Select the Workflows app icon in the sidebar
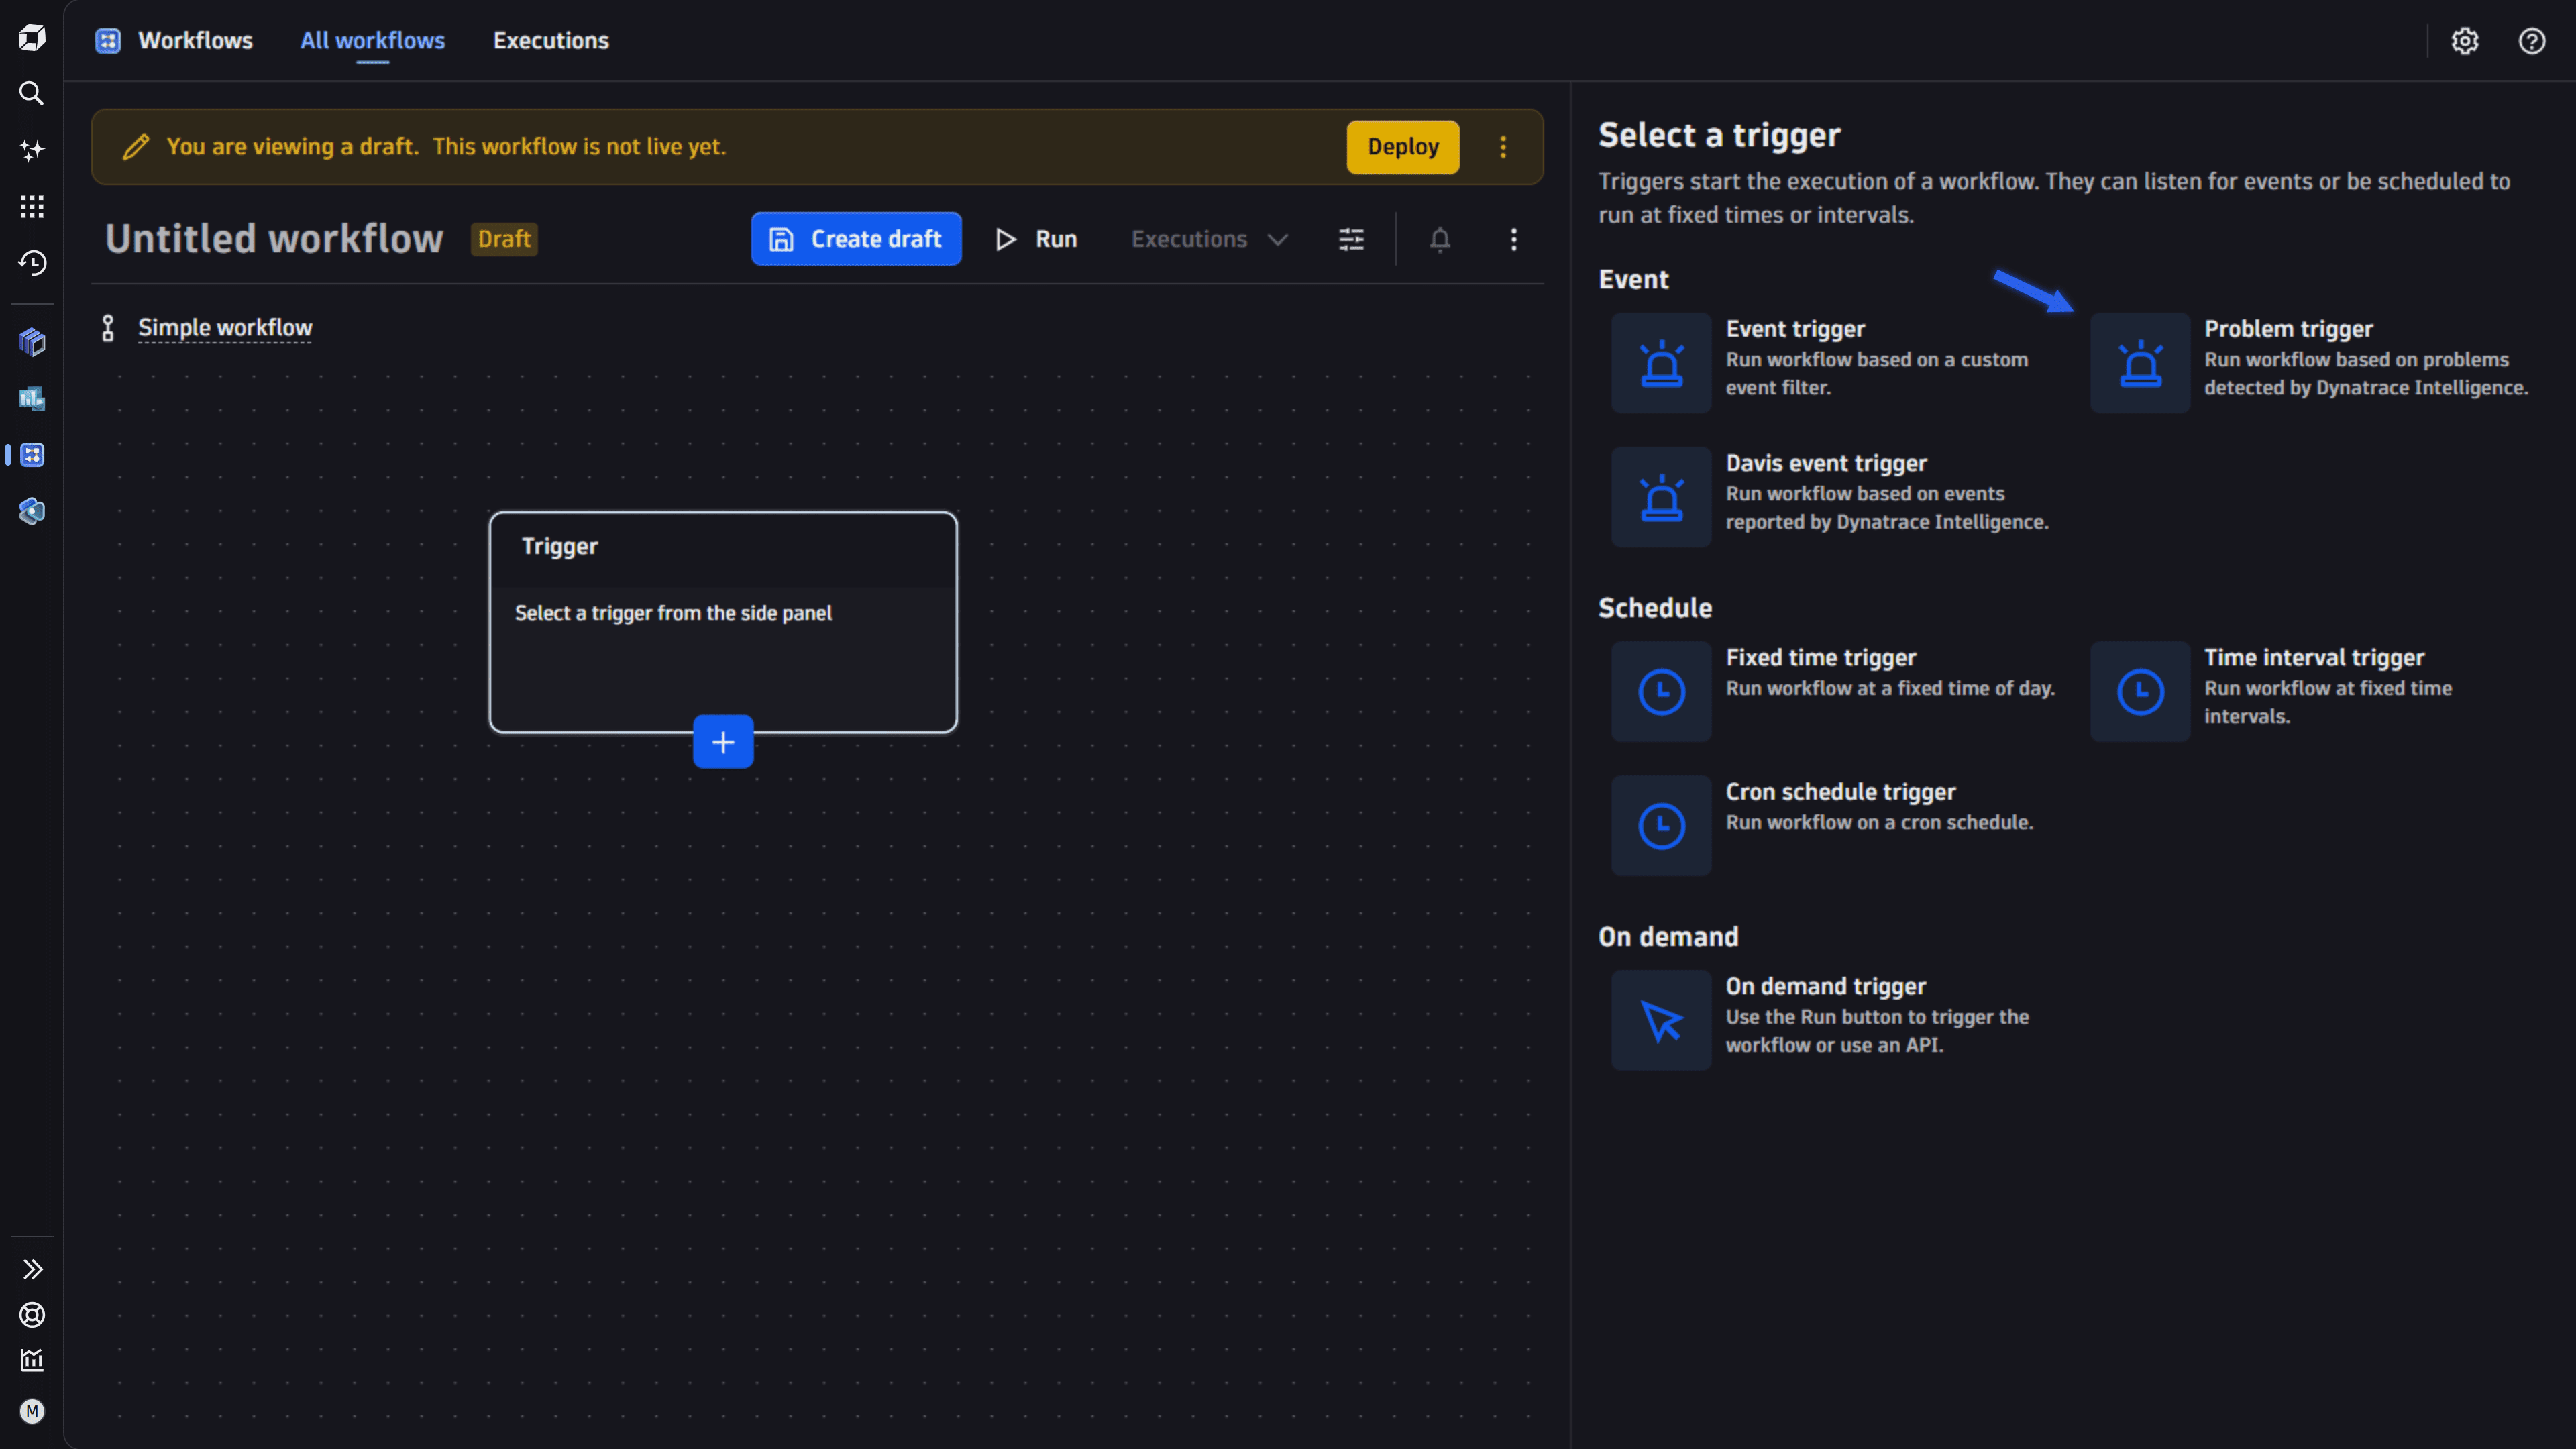Image resolution: width=2576 pixels, height=1449 pixels. click(32, 455)
